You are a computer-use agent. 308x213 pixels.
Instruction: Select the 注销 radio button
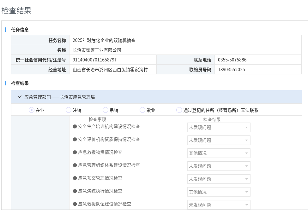(69, 110)
